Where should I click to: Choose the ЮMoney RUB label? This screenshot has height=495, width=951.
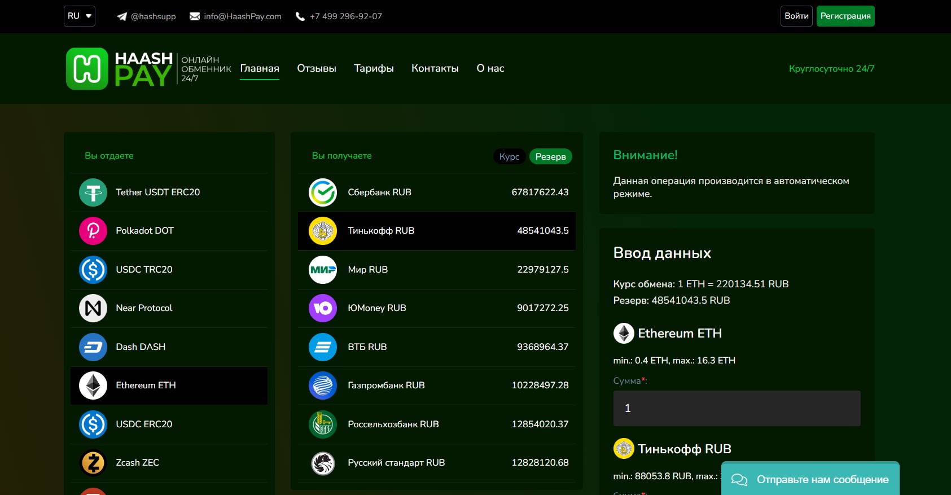tap(377, 308)
